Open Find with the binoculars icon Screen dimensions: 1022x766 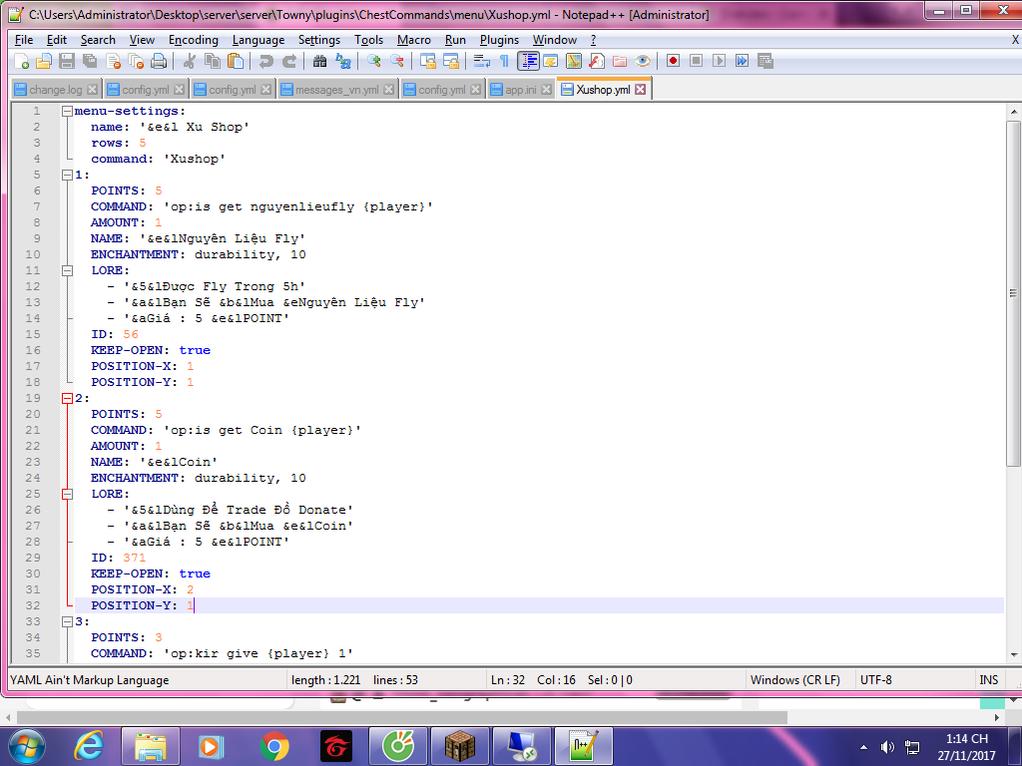point(319,61)
